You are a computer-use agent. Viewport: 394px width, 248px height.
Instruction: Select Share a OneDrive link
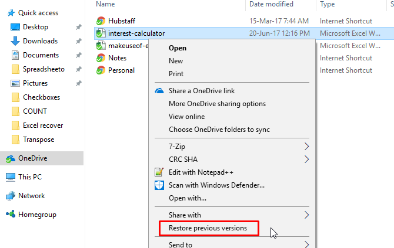coord(201,91)
